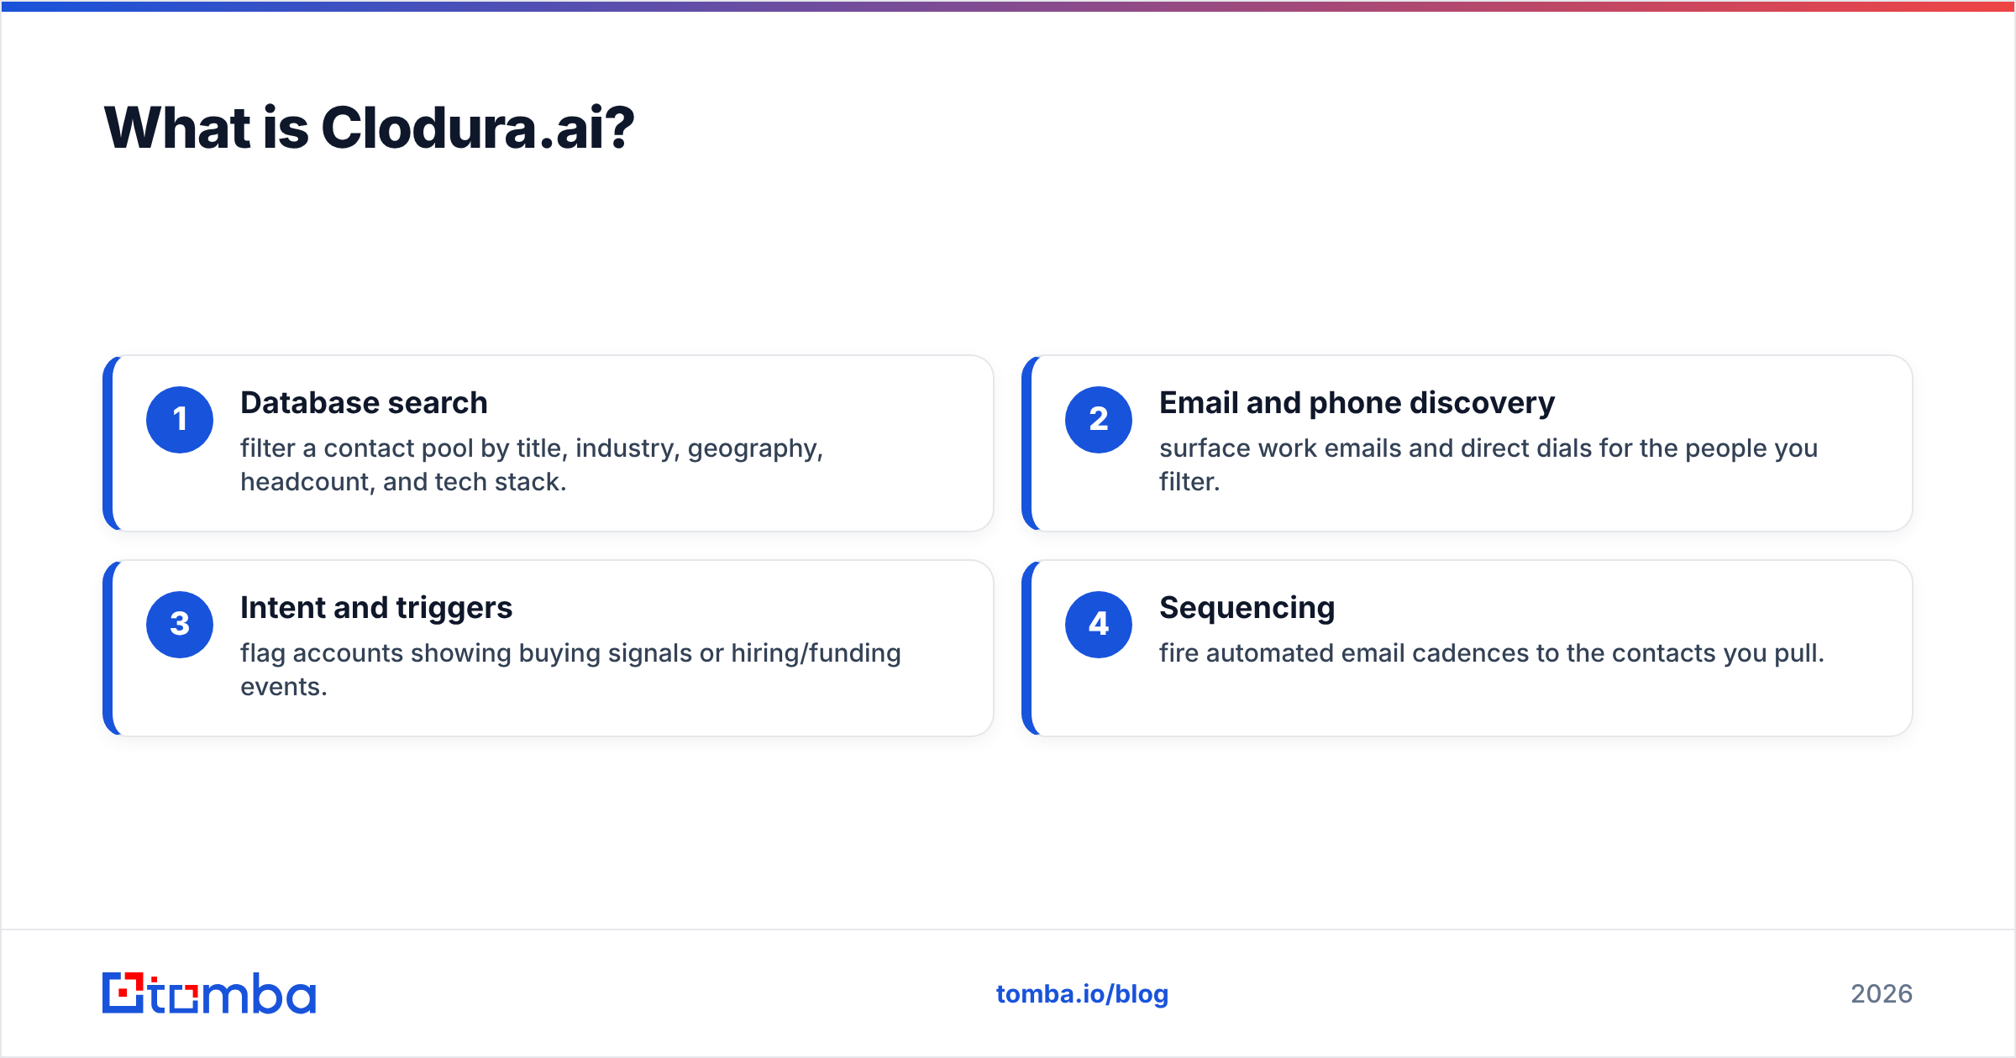Click the number 1 circle badge
This screenshot has height=1058, width=2016.
[x=180, y=420]
